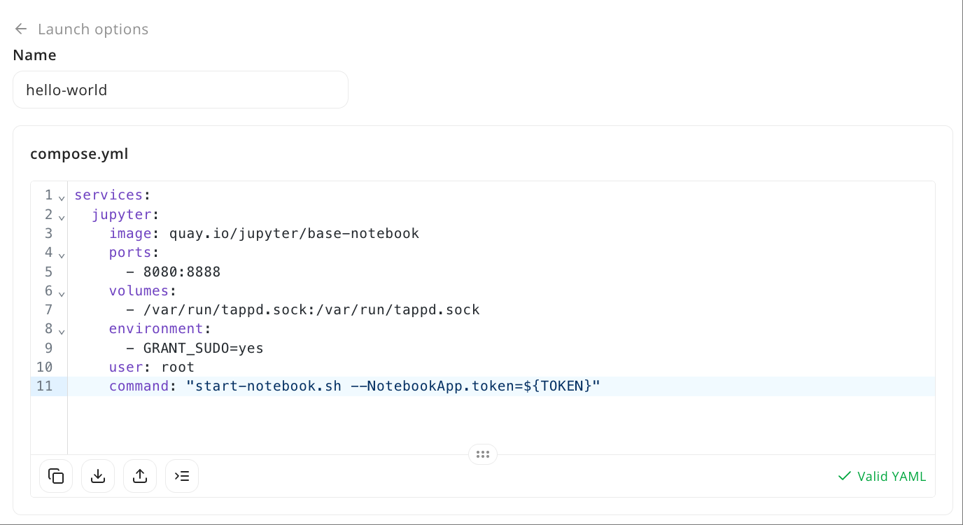Collapse the environment section

pos(62,331)
